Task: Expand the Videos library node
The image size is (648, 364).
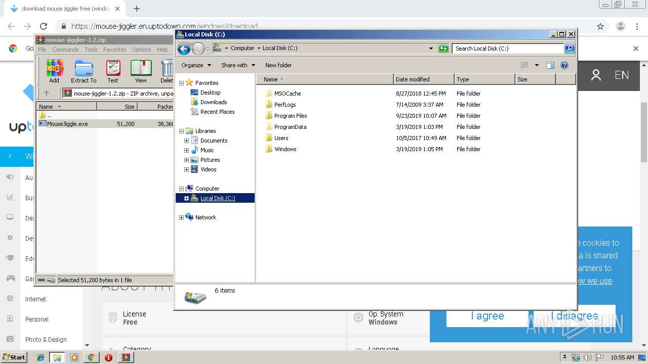Action: point(187,169)
